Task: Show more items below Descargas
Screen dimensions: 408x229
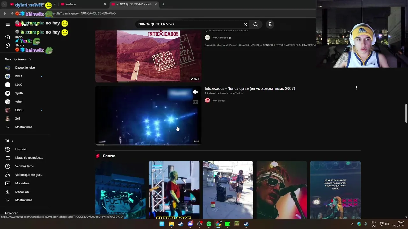Action: tap(24, 200)
